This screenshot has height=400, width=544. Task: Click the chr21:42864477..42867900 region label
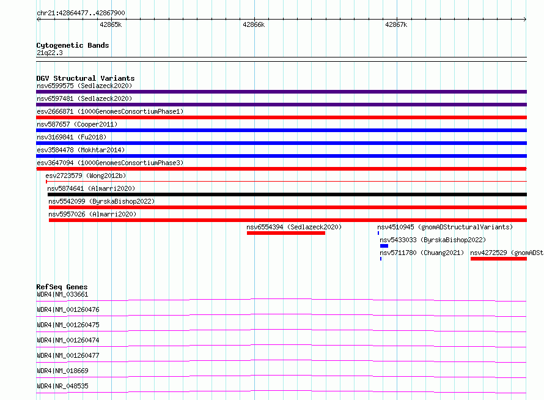(x=81, y=13)
